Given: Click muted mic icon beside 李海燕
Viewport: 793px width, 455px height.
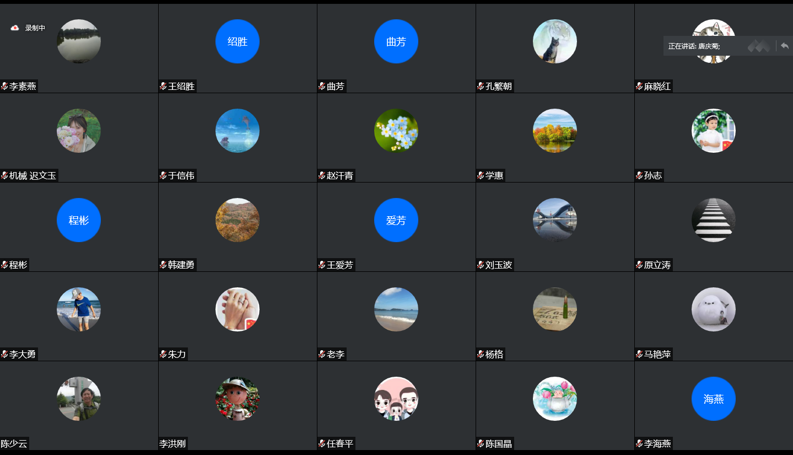Looking at the screenshot, I should pyautogui.click(x=639, y=443).
